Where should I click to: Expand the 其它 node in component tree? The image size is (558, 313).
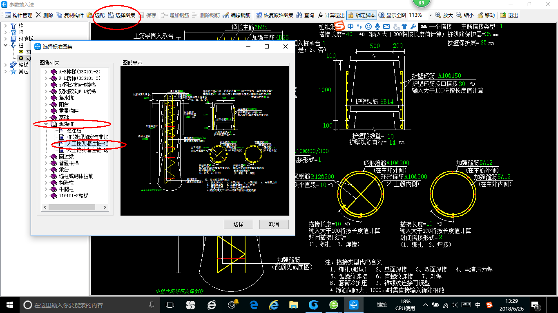(x=6, y=71)
